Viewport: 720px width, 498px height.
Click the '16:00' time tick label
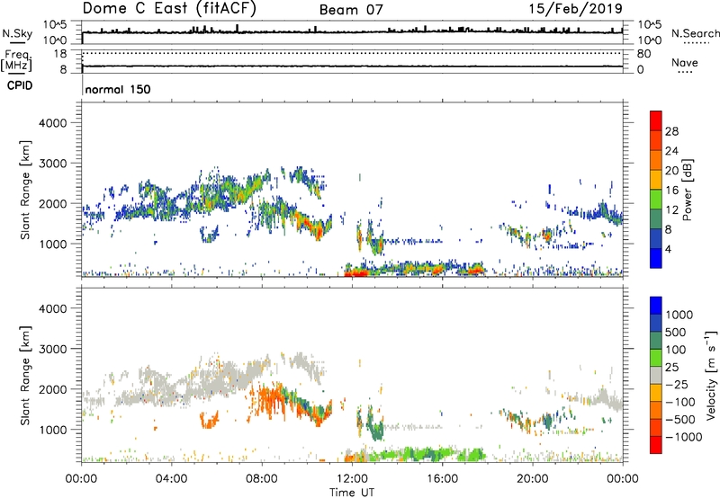442,479
